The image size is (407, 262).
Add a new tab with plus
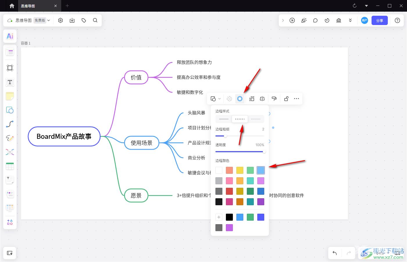(x=67, y=6)
